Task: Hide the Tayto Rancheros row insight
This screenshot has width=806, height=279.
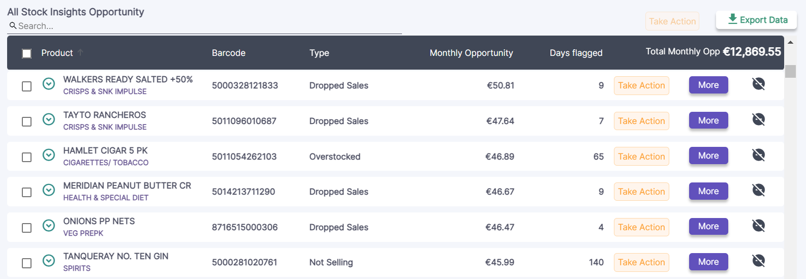Action: 758,119
